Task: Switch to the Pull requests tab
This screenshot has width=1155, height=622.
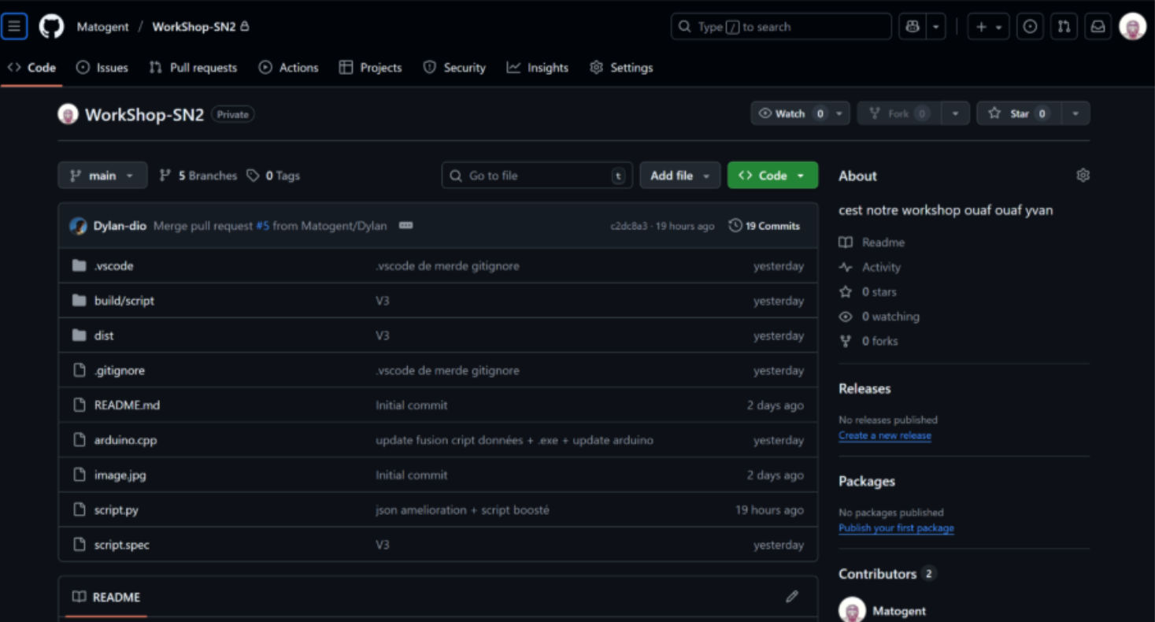Action: [193, 68]
